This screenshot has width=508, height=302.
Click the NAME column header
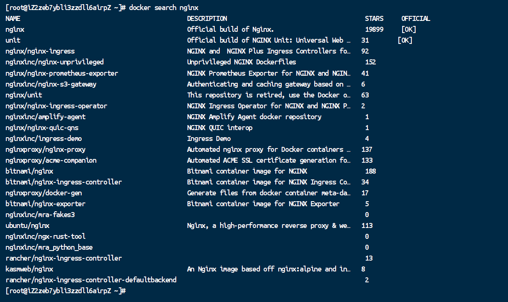13,18
